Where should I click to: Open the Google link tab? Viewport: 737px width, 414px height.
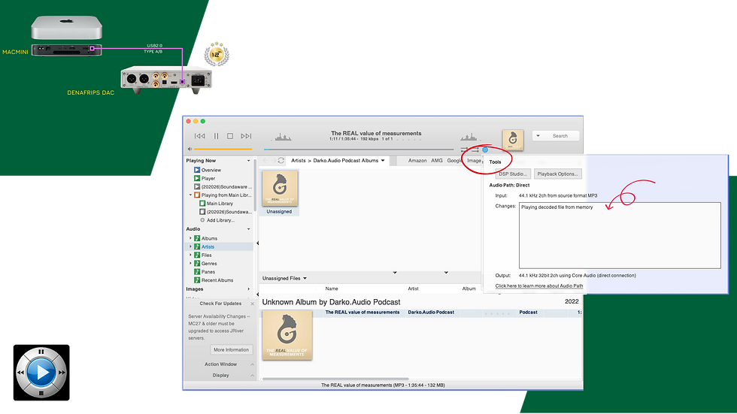click(454, 161)
